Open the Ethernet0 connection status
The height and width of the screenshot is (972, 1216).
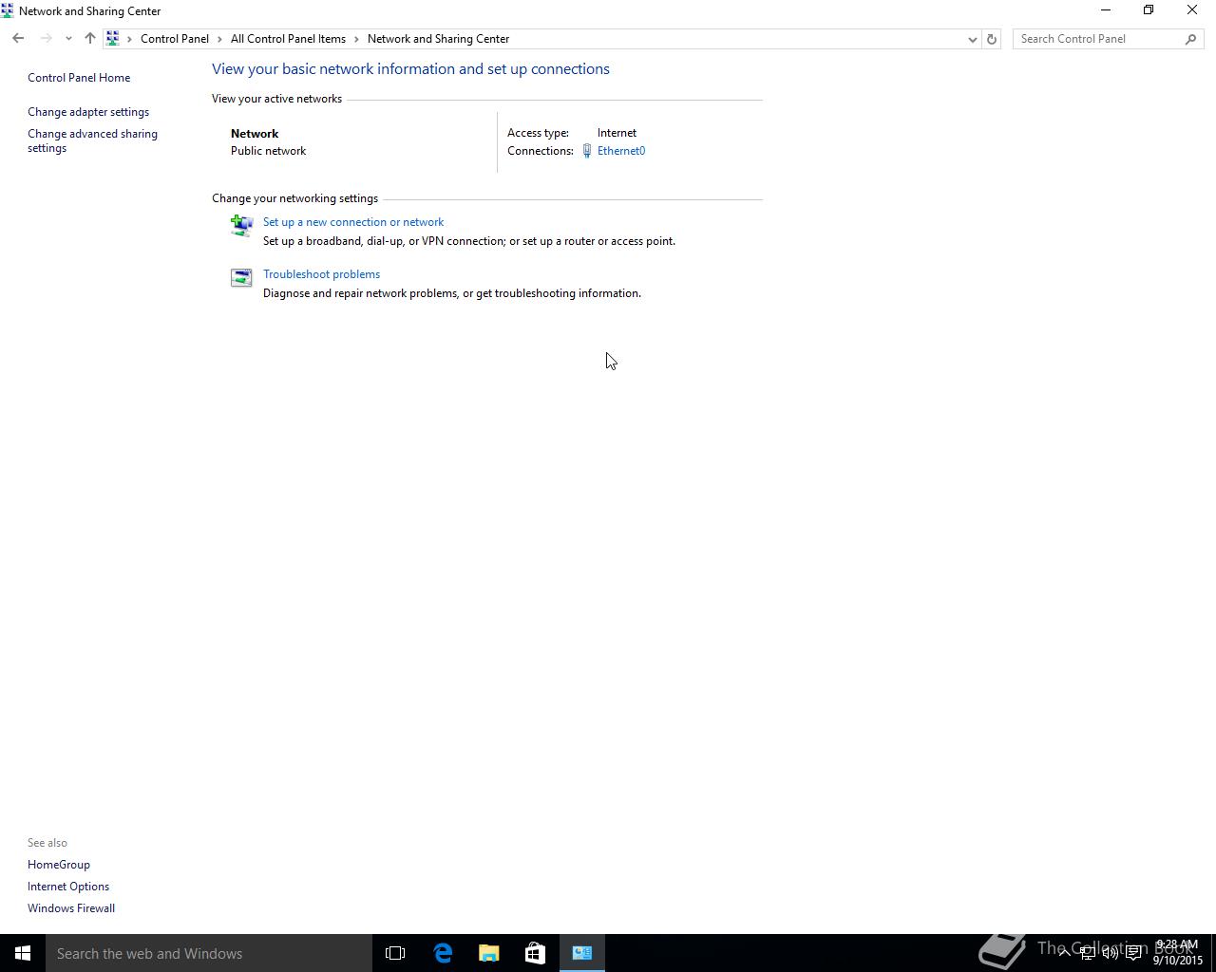pyautogui.click(x=621, y=151)
